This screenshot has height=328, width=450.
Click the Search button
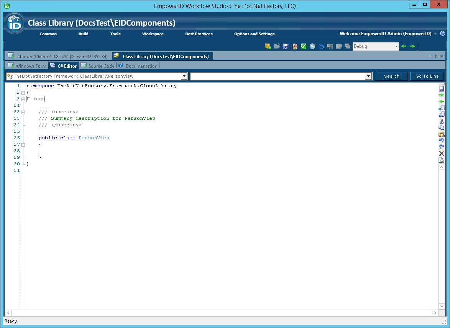click(391, 76)
